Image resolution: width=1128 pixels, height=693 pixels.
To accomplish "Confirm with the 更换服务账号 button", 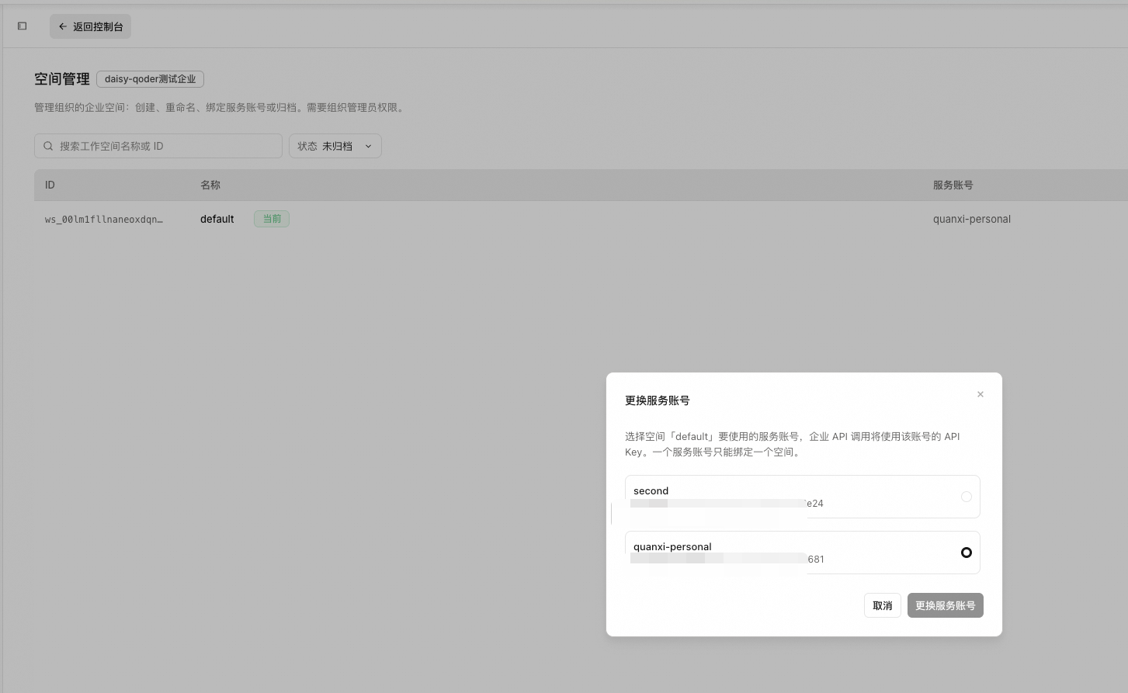I will pos(946,605).
